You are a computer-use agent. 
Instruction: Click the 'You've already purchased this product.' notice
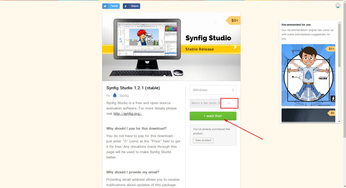click(211, 131)
